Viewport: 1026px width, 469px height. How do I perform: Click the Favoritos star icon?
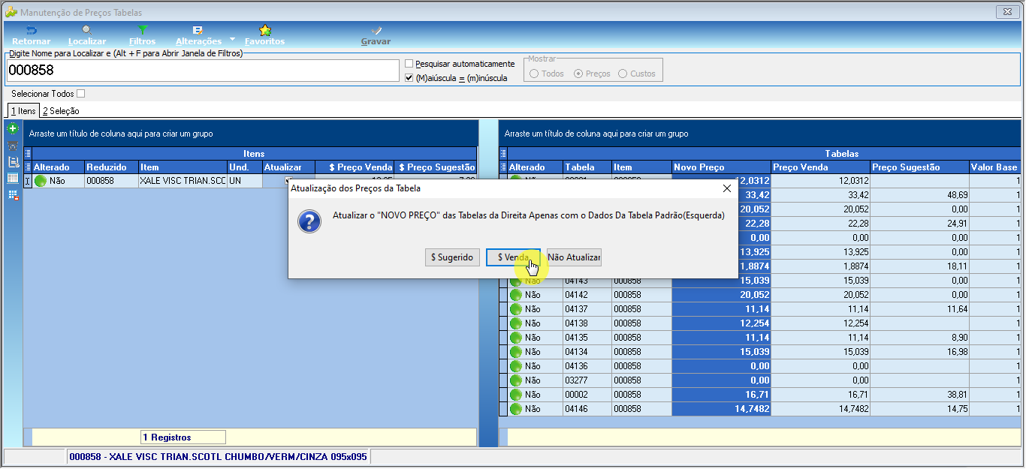[x=264, y=35]
